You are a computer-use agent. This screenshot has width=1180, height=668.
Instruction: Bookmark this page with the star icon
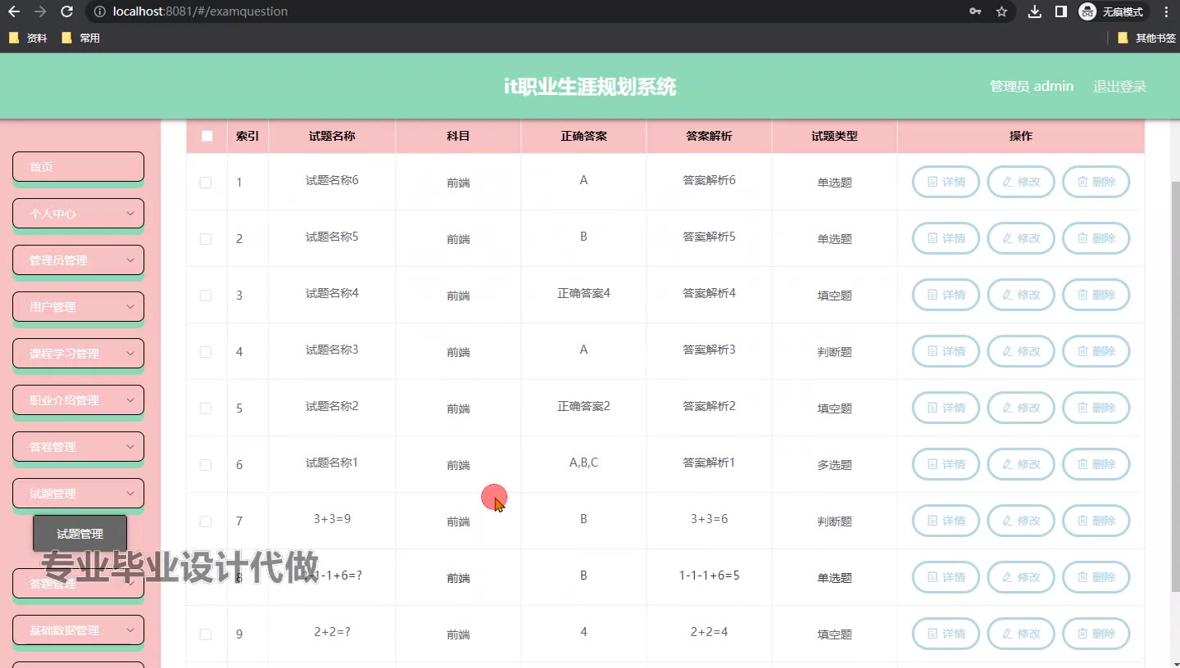[x=1001, y=11]
